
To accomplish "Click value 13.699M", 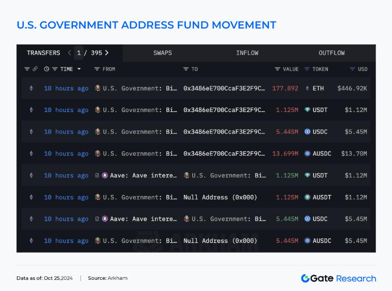I will [x=285, y=153].
